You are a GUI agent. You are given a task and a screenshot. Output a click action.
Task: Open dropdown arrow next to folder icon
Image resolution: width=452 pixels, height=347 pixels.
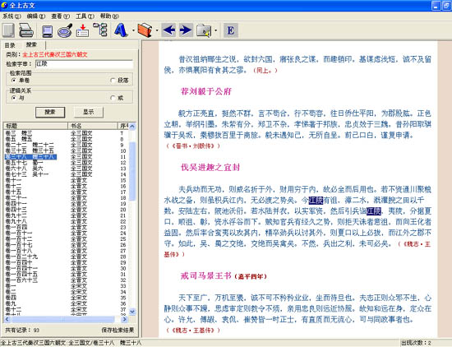(x=216, y=30)
